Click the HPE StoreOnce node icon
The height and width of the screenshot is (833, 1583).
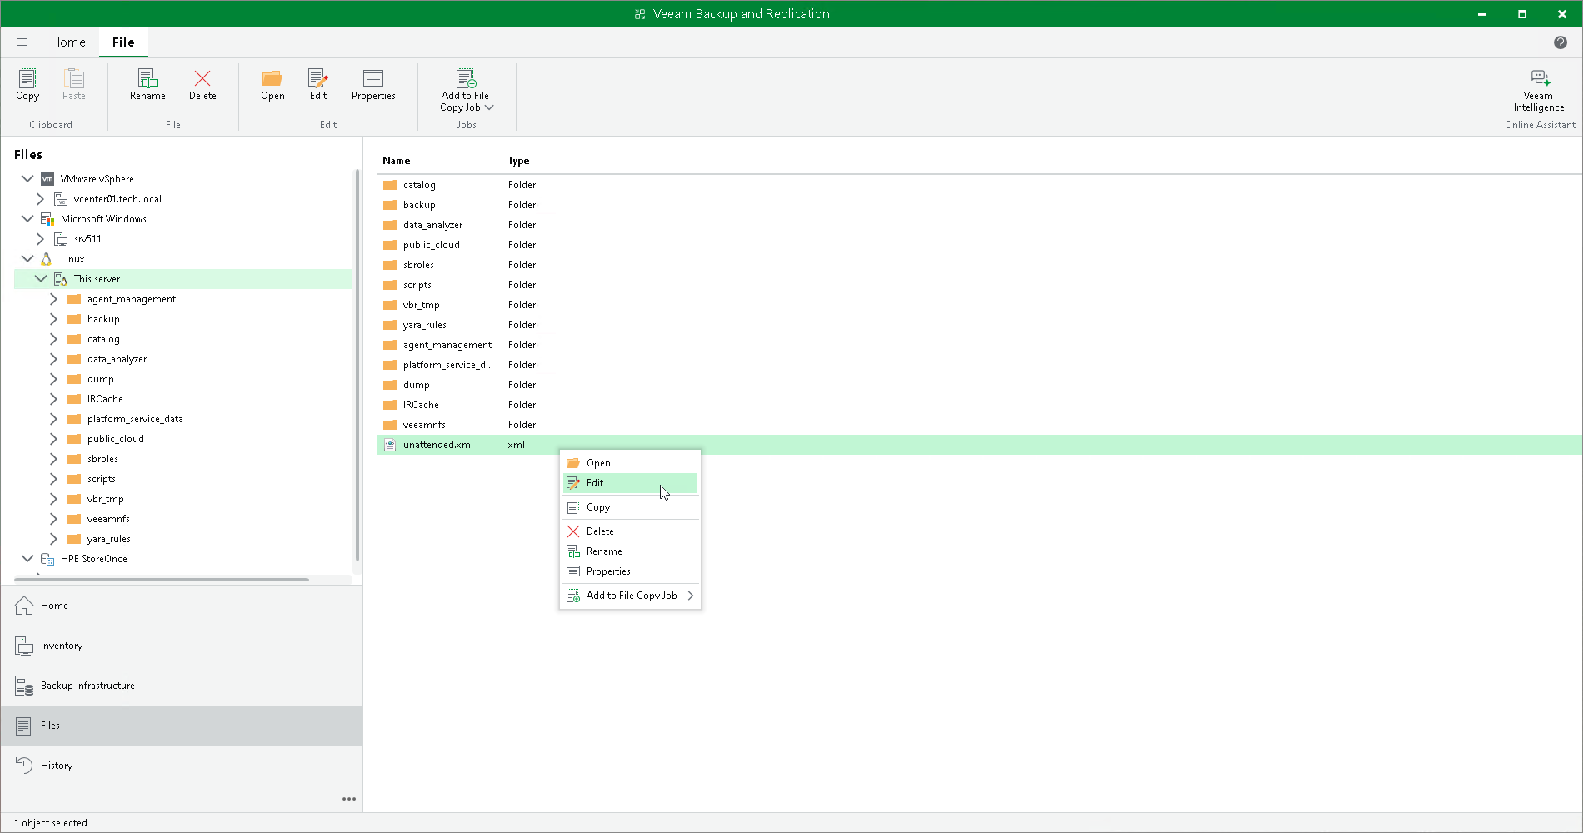coord(47,559)
